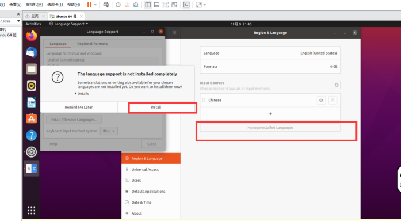
Task: Open the IBus keyboard input method dropdown
Action: [109, 131]
